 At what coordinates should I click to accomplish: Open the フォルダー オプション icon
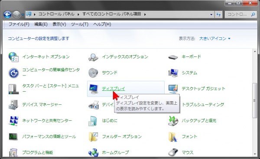point(93,137)
